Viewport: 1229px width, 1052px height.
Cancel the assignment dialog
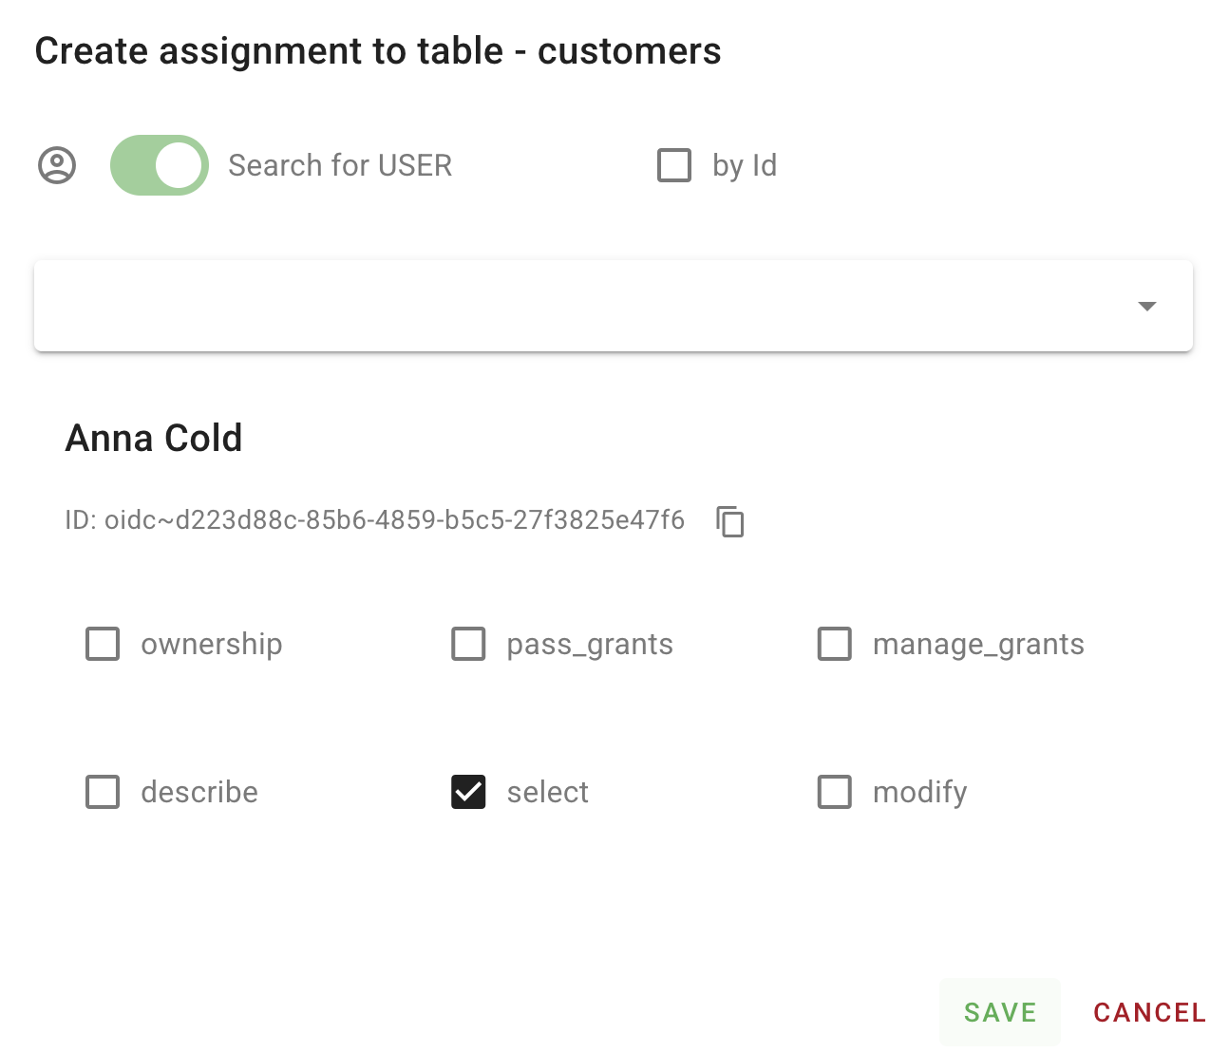click(x=1149, y=1012)
